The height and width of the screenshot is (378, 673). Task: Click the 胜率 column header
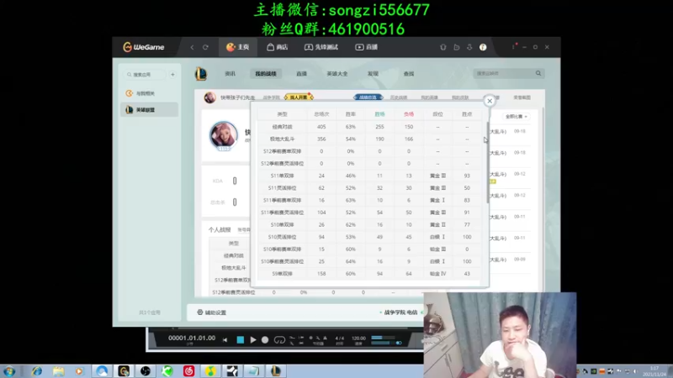click(x=350, y=114)
